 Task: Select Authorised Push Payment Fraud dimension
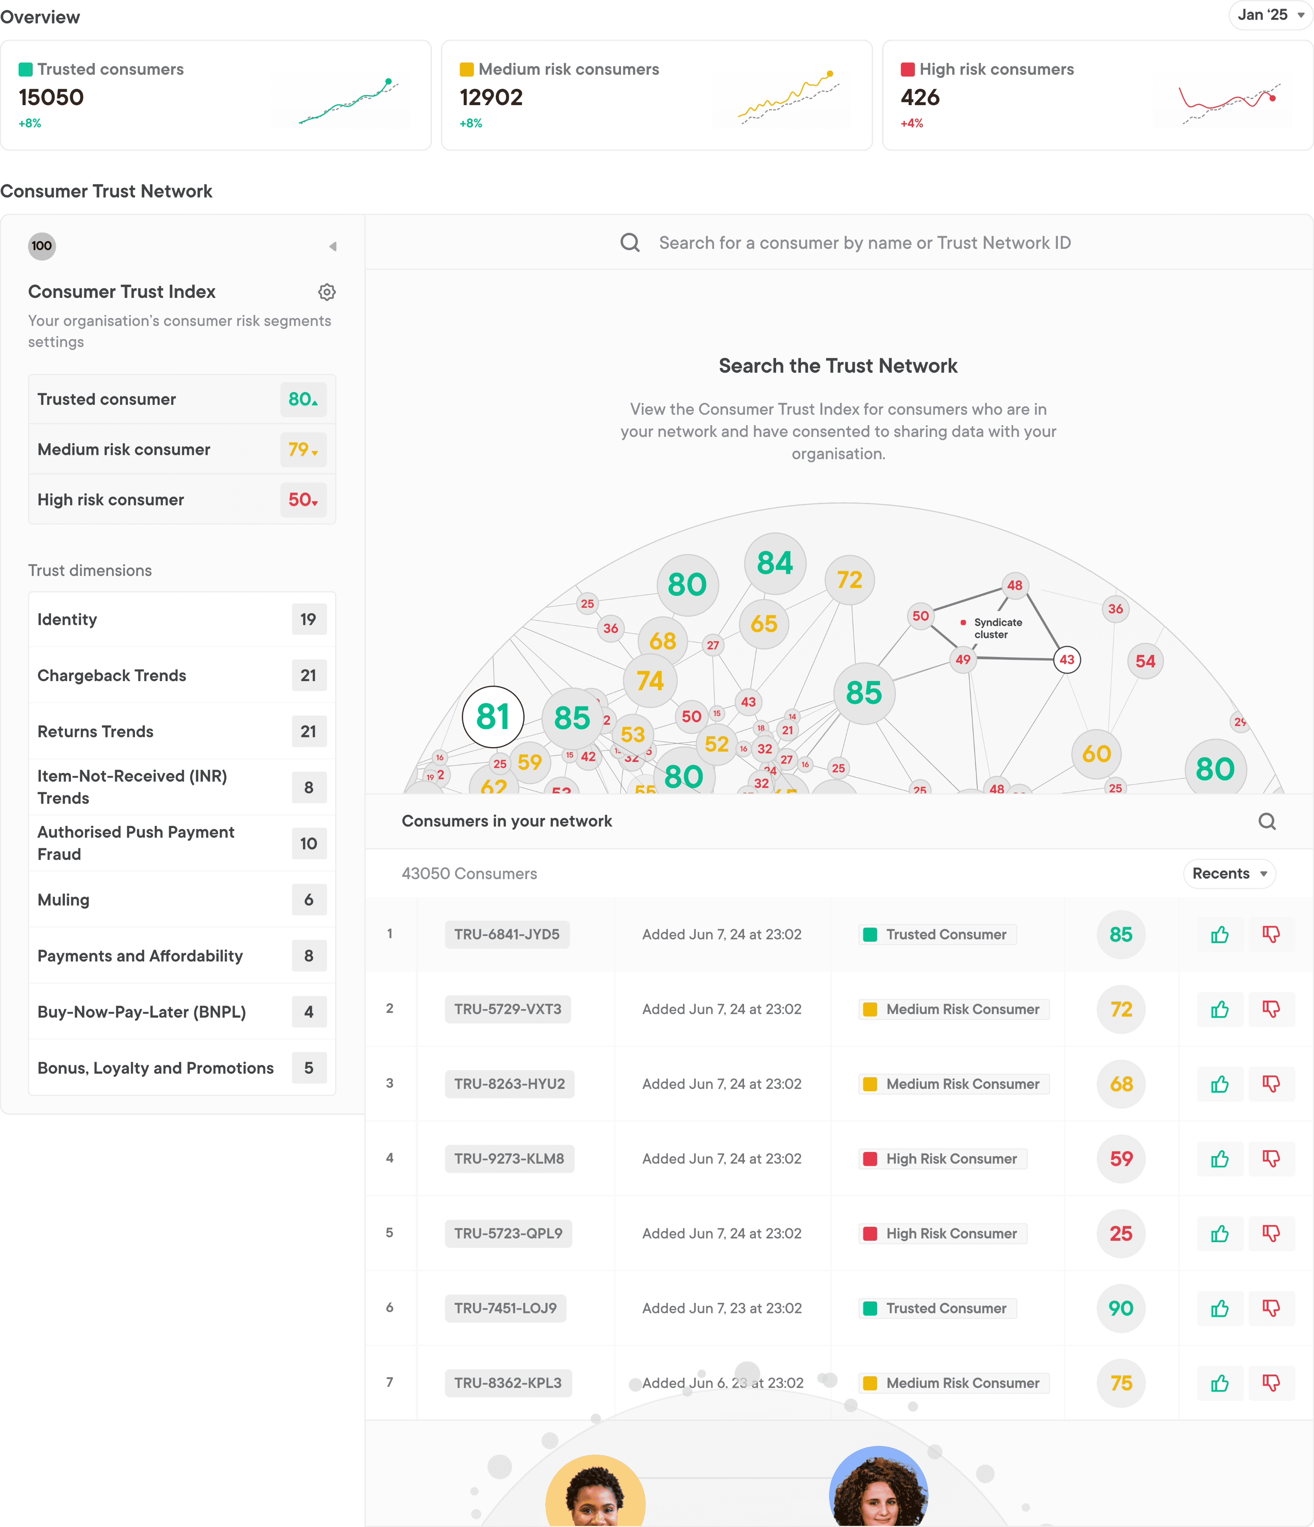(x=182, y=844)
